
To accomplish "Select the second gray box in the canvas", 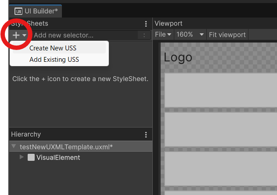I will point(220,129).
